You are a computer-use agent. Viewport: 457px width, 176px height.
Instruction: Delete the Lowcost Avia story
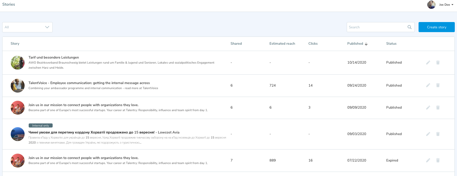tap(438, 134)
